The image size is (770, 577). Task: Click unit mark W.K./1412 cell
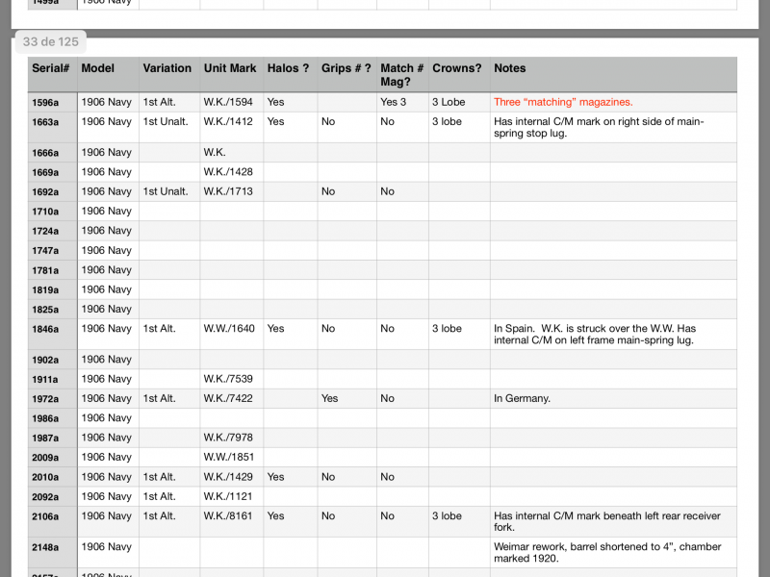tap(228, 122)
